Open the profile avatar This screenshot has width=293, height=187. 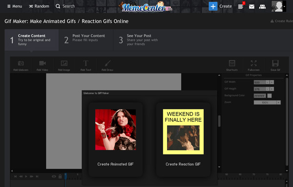[277, 6]
